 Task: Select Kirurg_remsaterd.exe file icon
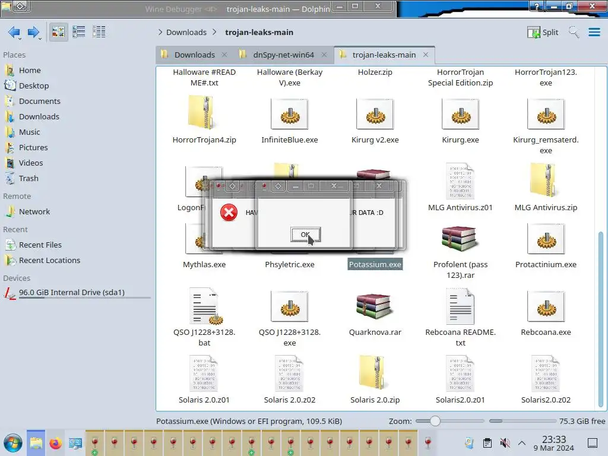(x=546, y=114)
